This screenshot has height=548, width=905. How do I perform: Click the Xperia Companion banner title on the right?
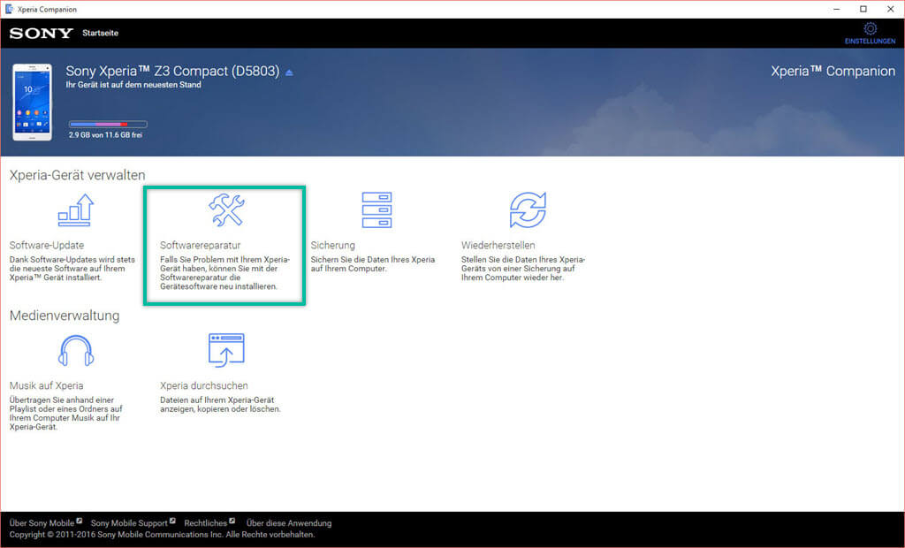click(x=833, y=71)
